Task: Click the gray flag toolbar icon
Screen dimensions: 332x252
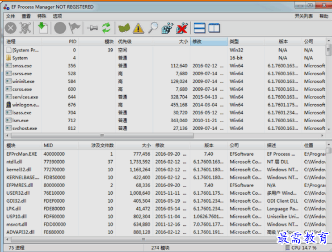Action: tap(74, 28)
